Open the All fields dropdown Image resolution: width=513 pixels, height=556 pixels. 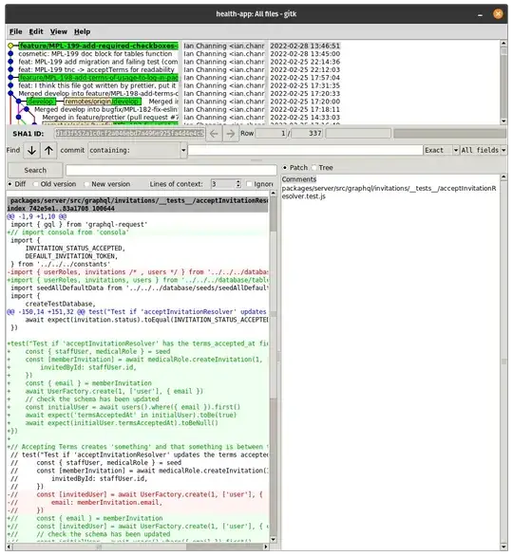pos(503,150)
